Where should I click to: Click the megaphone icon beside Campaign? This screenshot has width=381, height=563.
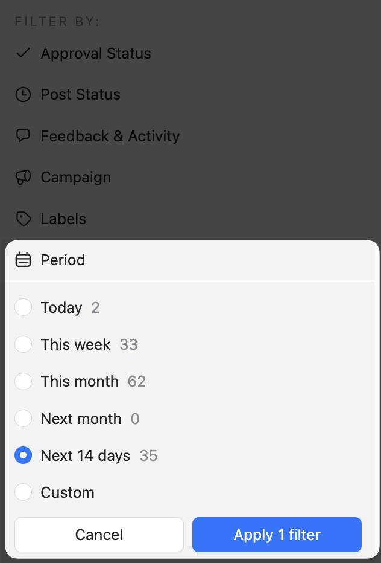[x=23, y=177]
